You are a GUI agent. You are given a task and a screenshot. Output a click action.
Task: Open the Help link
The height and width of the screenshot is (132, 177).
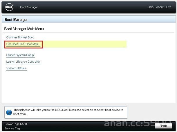151,7
